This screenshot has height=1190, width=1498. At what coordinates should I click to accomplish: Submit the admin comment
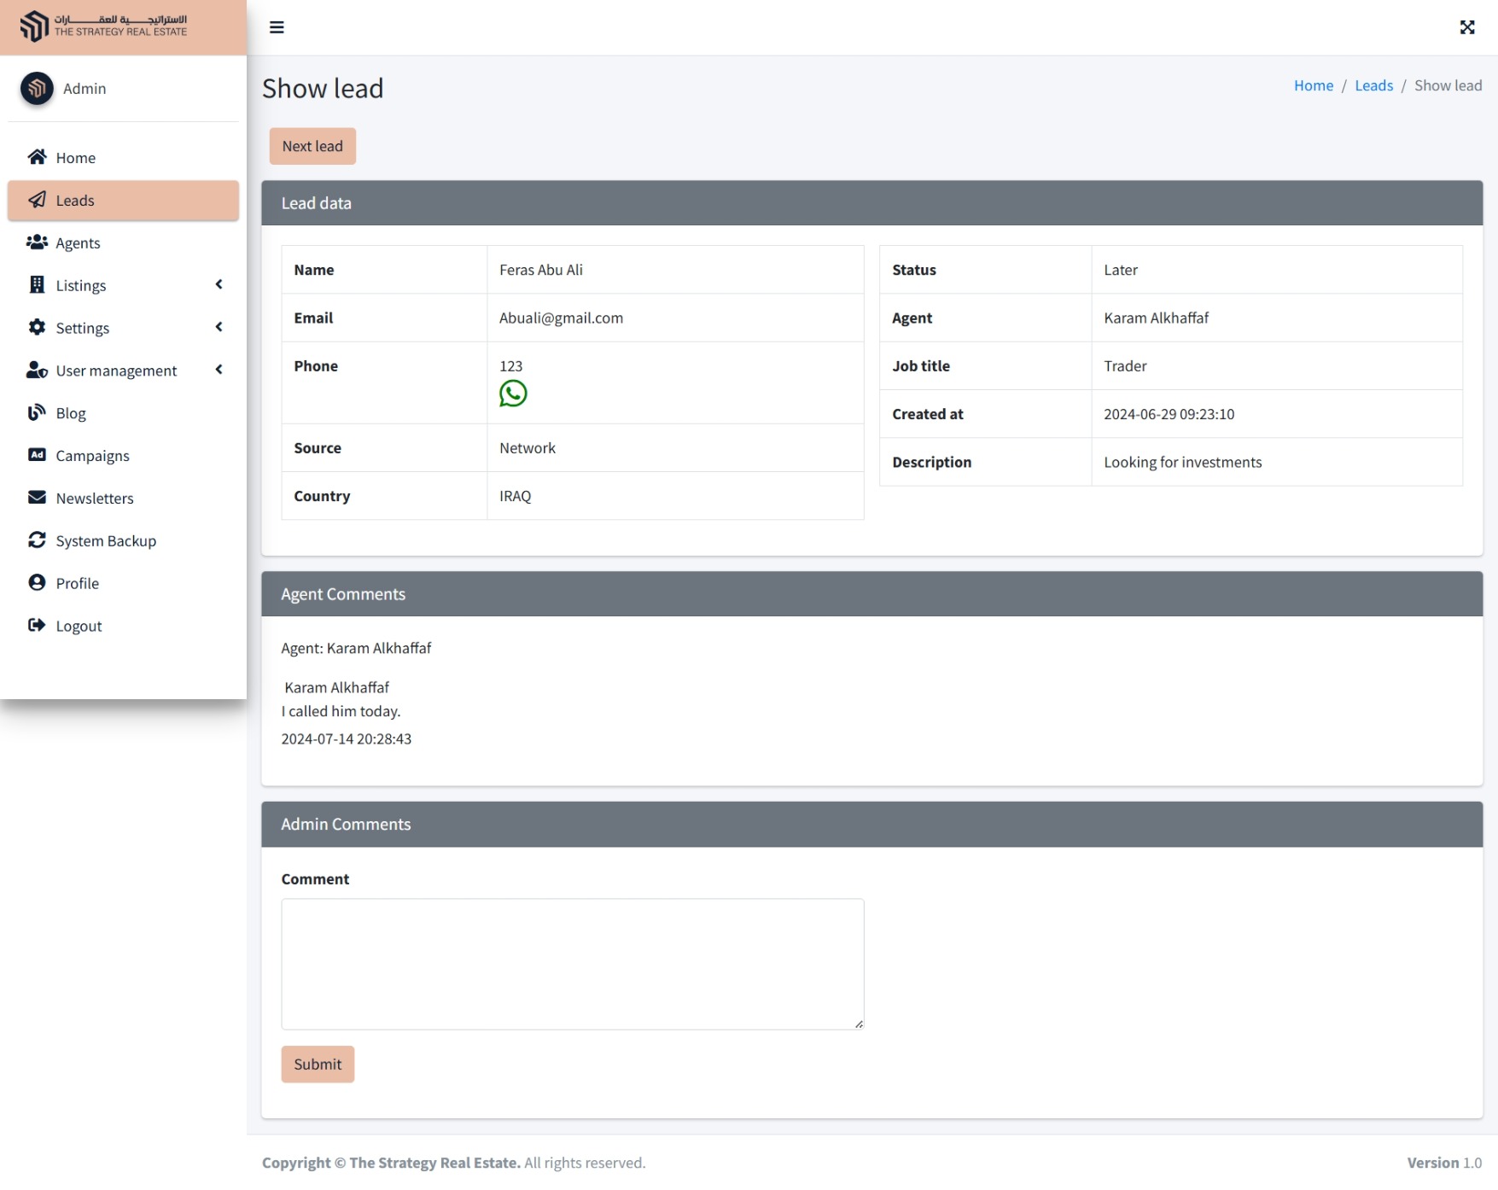(318, 1065)
